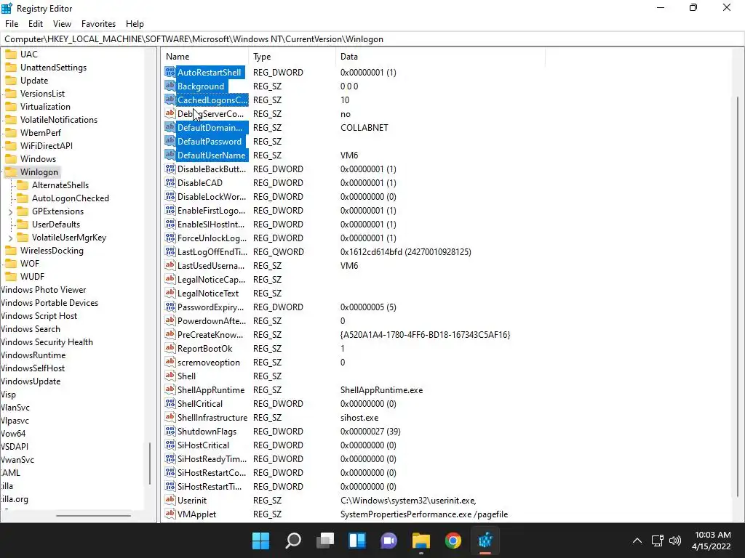Click the ShutdownFlags DWORD icon
The height and width of the screenshot is (558, 745).
[170, 431]
